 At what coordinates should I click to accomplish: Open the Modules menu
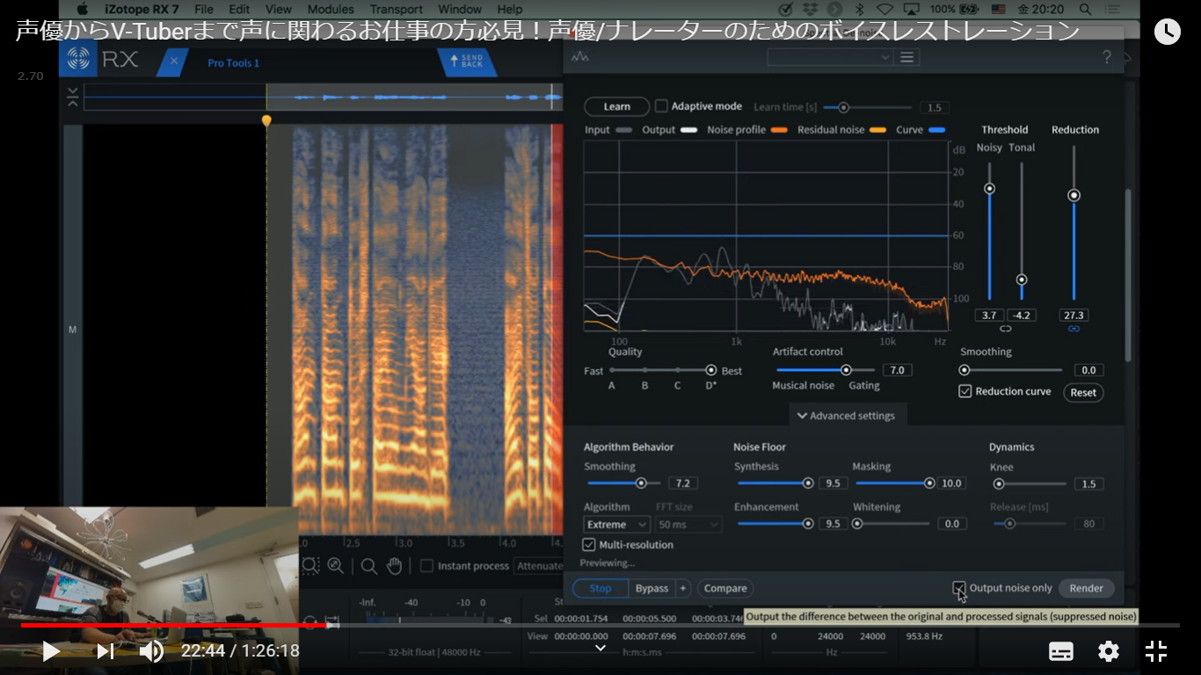(x=331, y=9)
